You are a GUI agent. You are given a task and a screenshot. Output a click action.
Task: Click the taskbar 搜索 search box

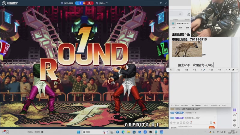click(x=96, y=132)
